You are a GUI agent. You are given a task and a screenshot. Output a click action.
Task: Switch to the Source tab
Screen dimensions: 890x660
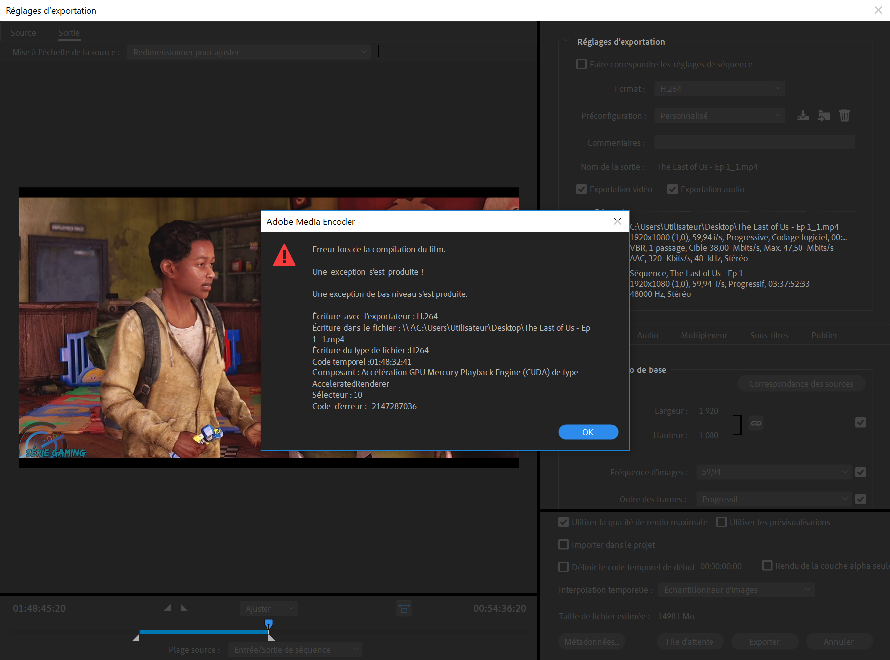tap(23, 33)
